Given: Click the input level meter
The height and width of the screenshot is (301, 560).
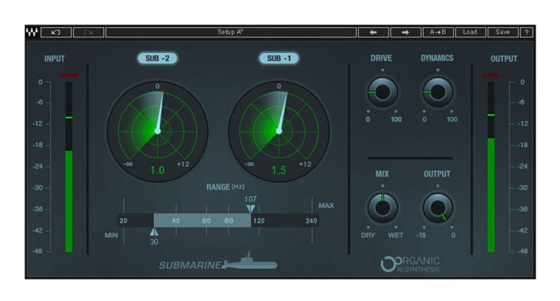Looking at the screenshot, I should tap(69, 167).
